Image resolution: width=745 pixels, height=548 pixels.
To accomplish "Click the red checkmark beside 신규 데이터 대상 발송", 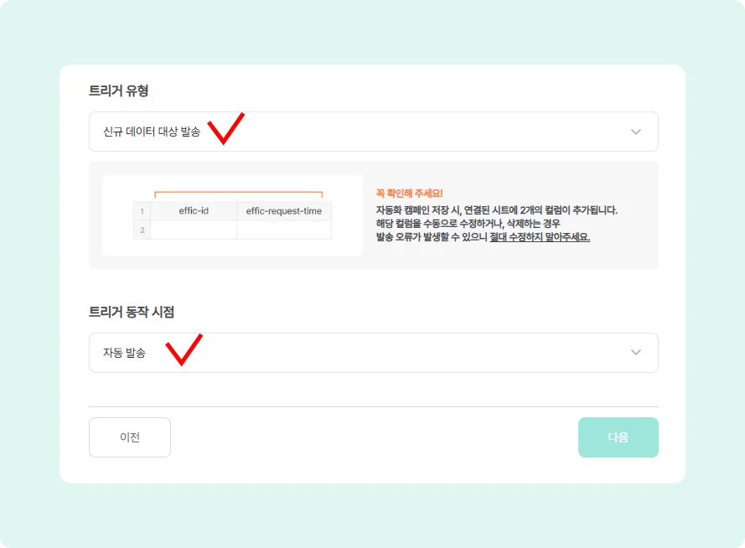I will 225,127.
